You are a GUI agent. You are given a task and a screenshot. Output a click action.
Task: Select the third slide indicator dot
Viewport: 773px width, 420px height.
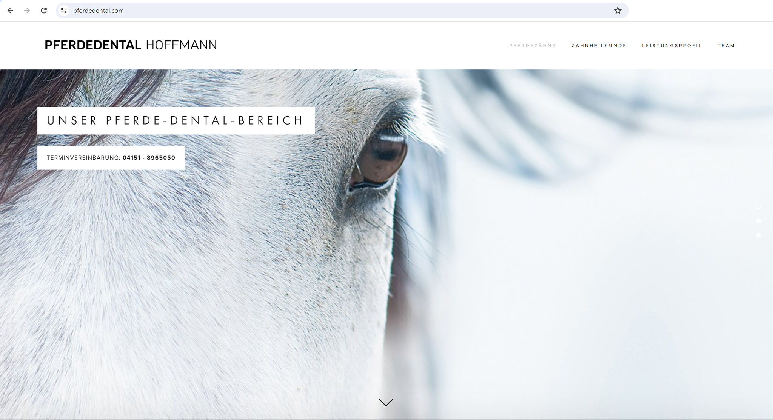(x=758, y=235)
